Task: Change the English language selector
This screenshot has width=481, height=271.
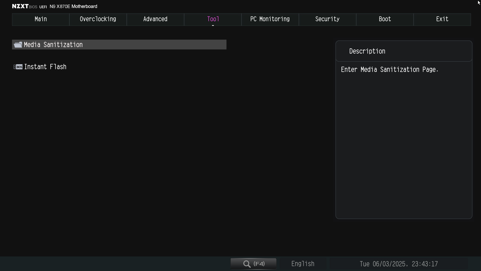Action: (303, 264)
